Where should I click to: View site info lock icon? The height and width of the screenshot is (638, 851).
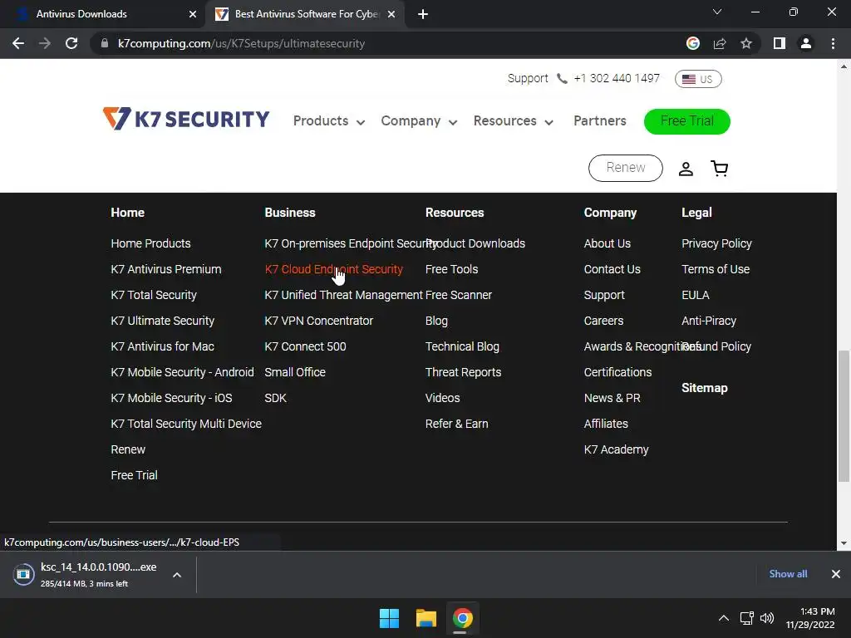pos(105,43)
